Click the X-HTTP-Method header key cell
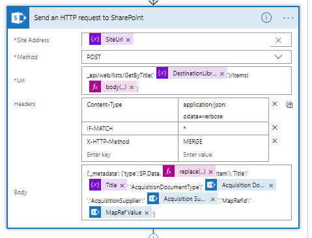 [130, 142]
